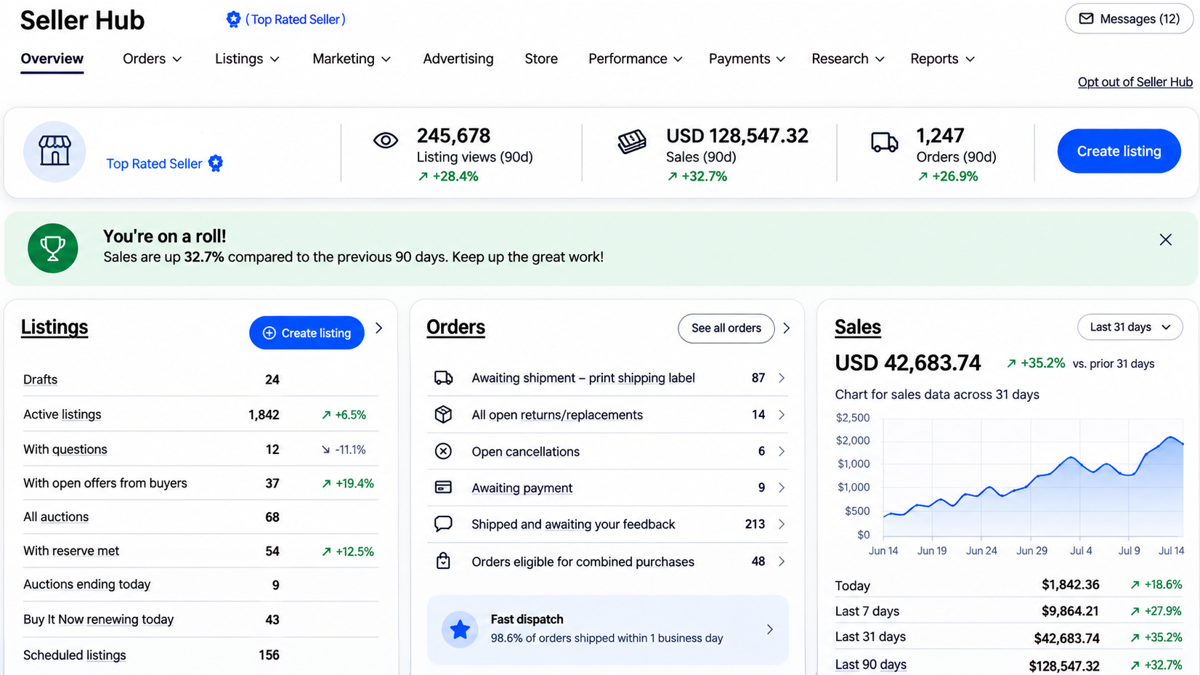The image size is (1200, 675).
Task: Click the truck icon for Awaiting shipment
Action: [x=443, y=378]
